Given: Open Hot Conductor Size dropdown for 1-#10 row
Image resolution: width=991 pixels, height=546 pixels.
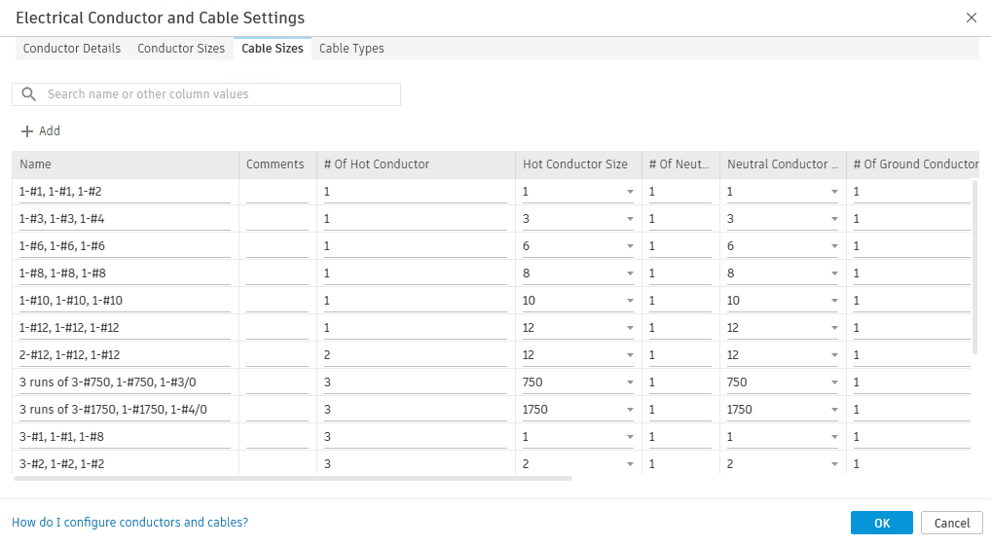Looking at the screenshot, I should (x=630, y=301).
